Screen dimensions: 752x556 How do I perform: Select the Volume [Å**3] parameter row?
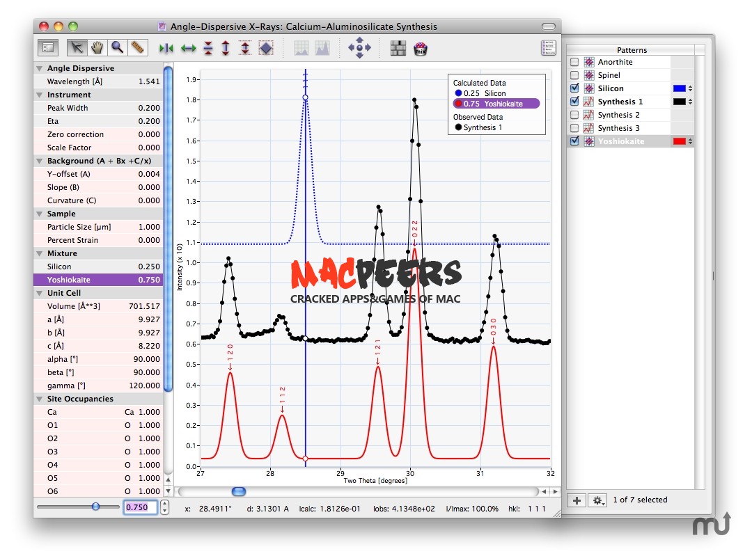pos(98,306)
